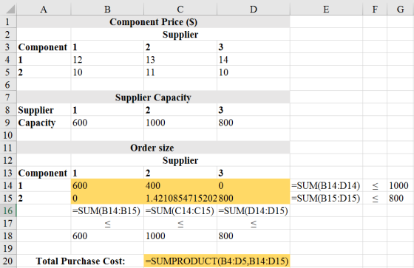Select cell D5 with value 10

pyautogui.click(x=254, y=72)
